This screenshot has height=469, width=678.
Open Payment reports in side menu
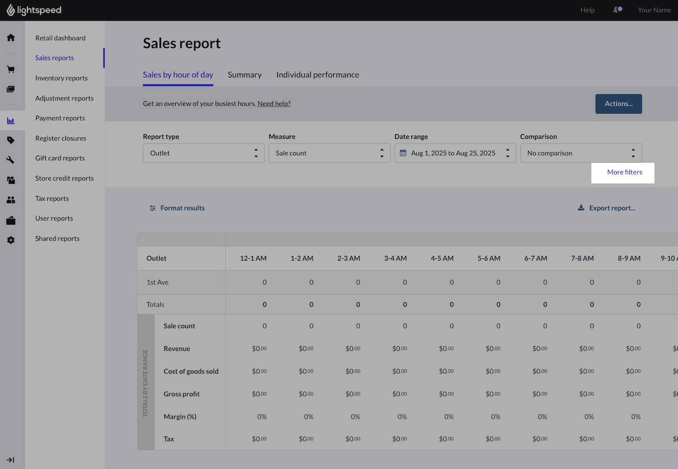(60, 118)
